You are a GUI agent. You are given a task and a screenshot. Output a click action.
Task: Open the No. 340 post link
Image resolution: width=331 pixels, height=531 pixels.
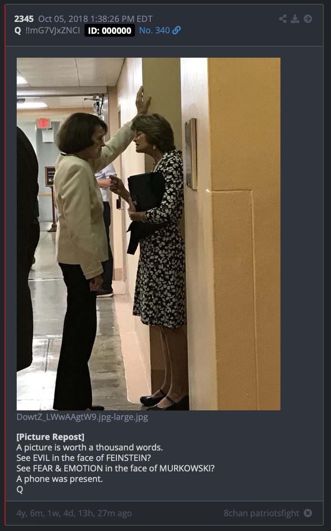(154, 31)
